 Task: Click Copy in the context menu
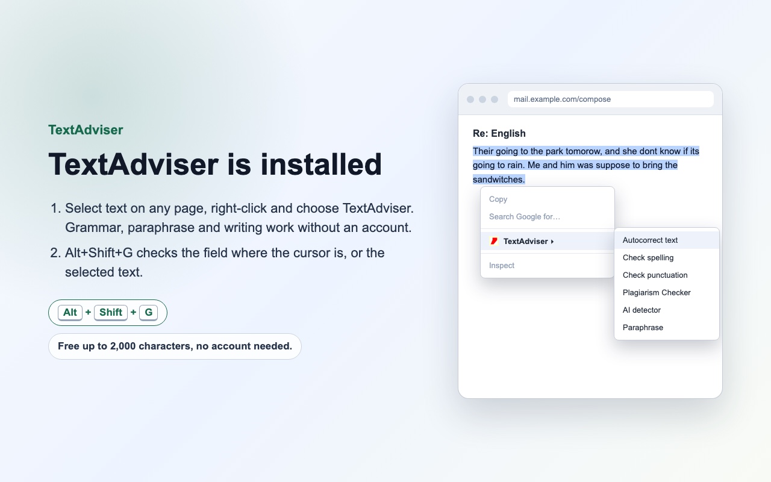click(548, 199)
